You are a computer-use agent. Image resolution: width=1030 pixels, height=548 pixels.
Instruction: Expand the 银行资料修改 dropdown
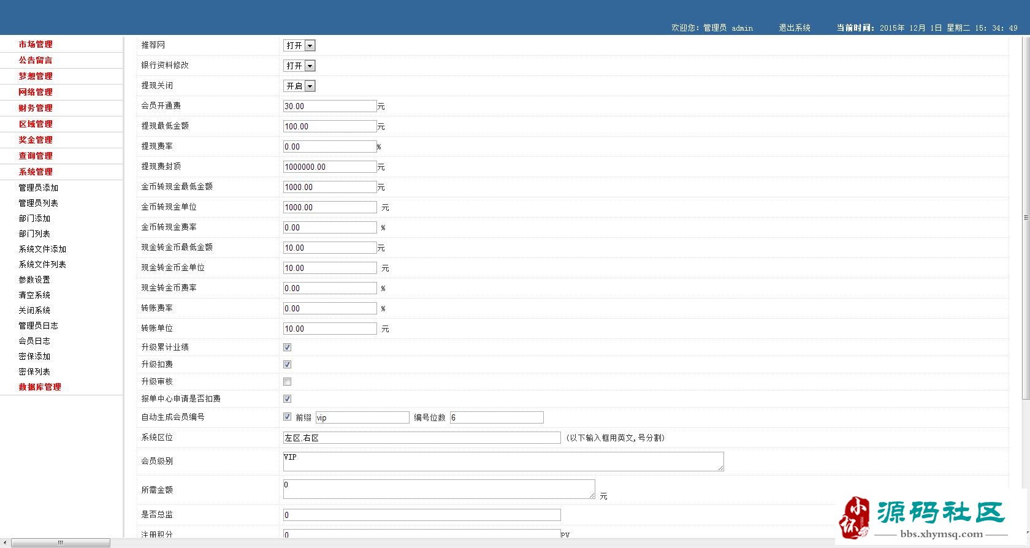[x=299, y=66]
